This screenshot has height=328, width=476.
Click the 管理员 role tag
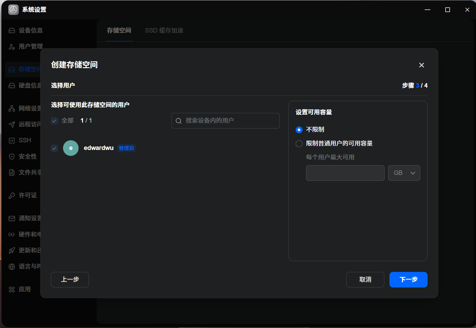point(126,148)
